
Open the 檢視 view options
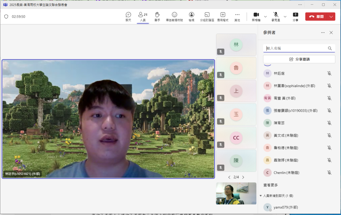tap(191, 17)
